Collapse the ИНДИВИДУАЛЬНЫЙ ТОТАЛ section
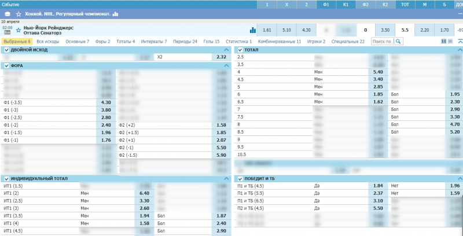 coord(226,179)
